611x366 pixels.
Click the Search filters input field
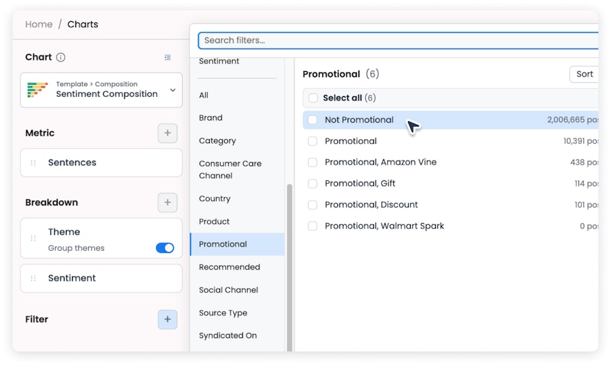[x=399, y=41]
